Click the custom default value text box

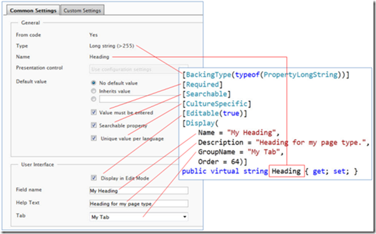pos(139,99)
